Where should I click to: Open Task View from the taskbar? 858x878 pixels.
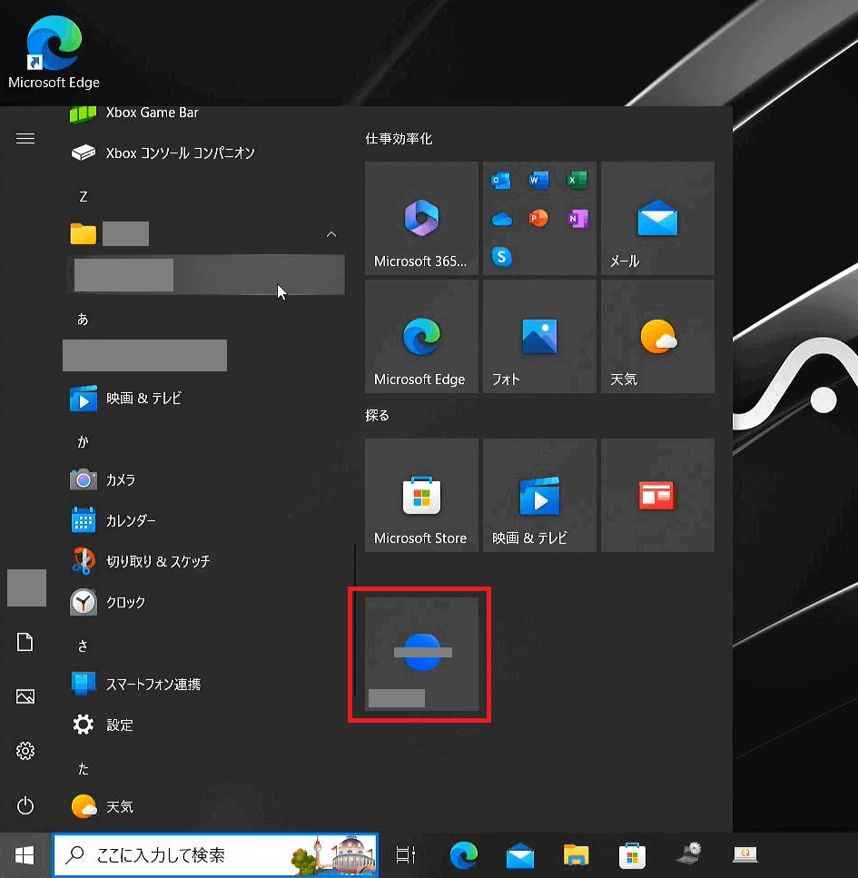click(406, 855)
